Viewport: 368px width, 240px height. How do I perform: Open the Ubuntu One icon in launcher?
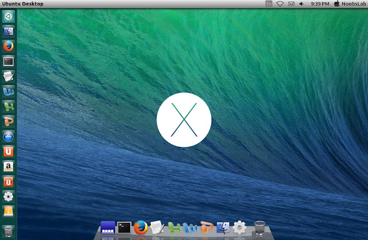tap(9, 152)
